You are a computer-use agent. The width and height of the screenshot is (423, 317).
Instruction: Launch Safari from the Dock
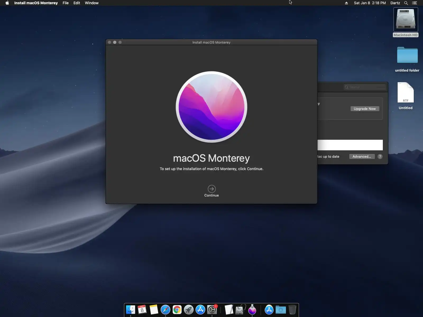click(x=165, y=310)
